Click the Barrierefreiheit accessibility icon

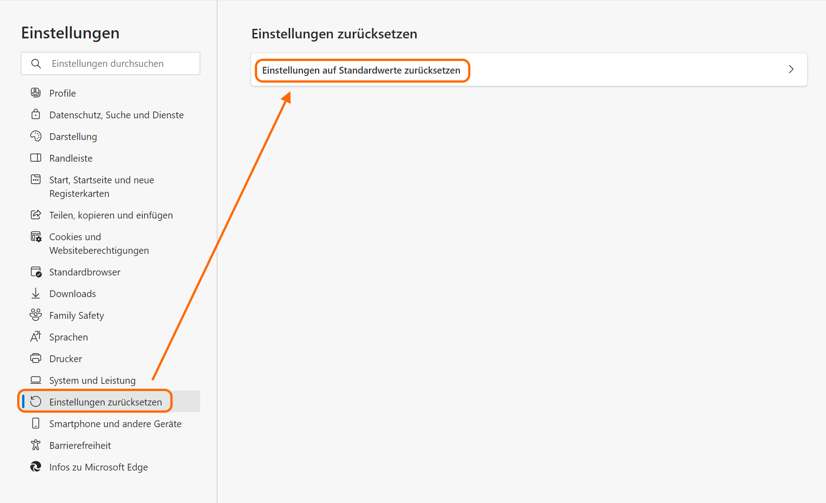coord(36,445)
